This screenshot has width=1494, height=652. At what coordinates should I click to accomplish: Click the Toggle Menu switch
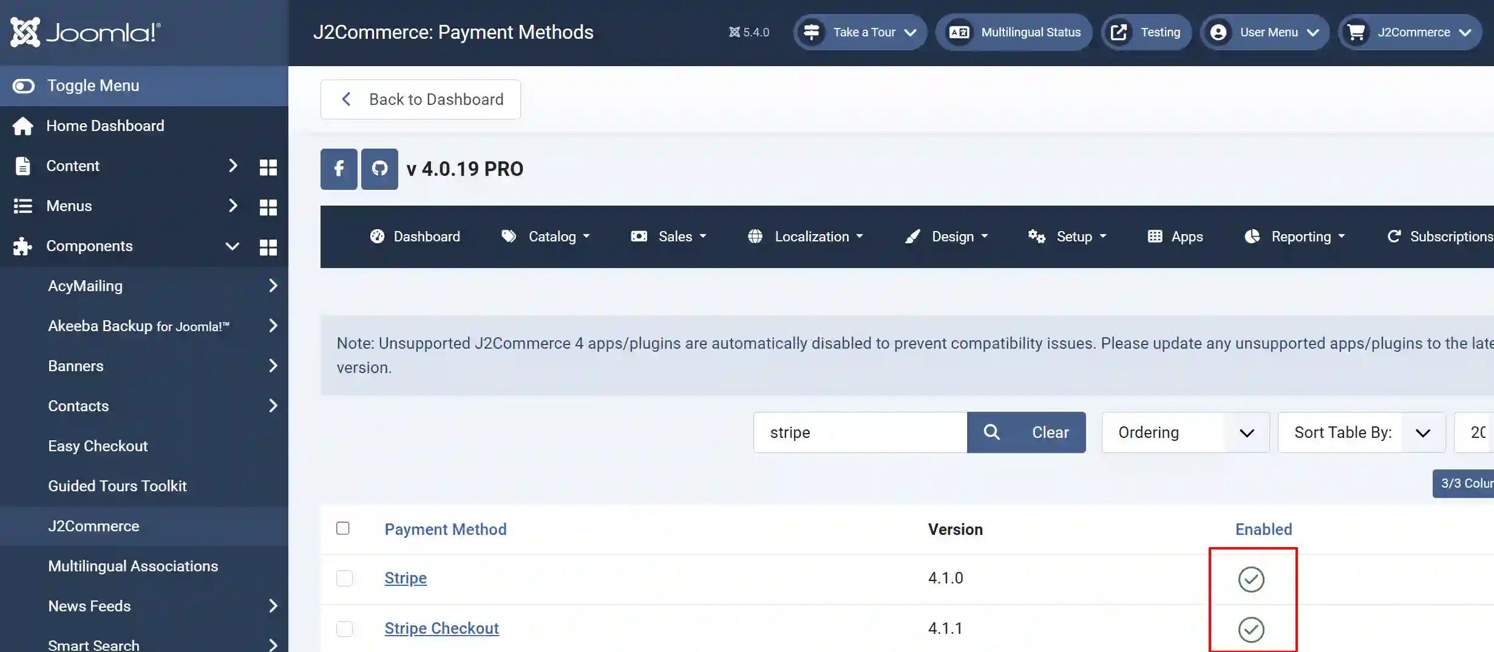click(x=24, y=86)
